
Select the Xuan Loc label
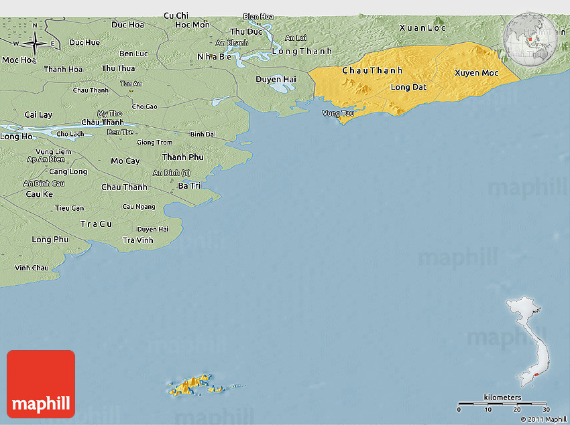[x=422, y=28]
